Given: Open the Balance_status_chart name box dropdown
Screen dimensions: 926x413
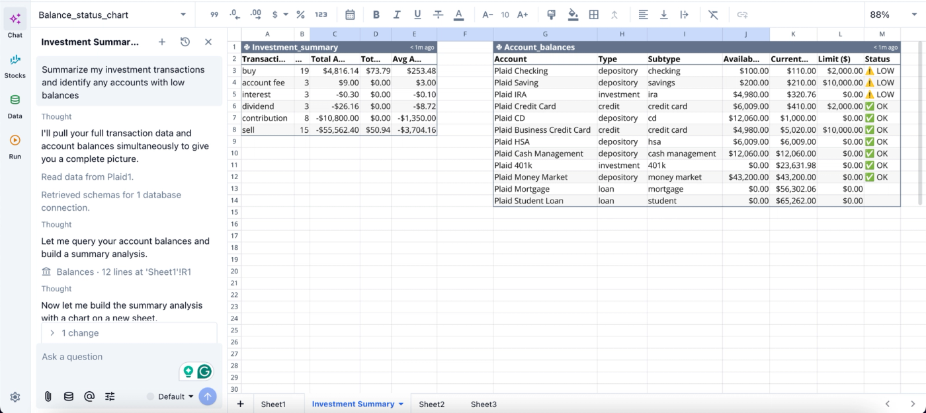Looking at the screenshot, I should 183,15.
